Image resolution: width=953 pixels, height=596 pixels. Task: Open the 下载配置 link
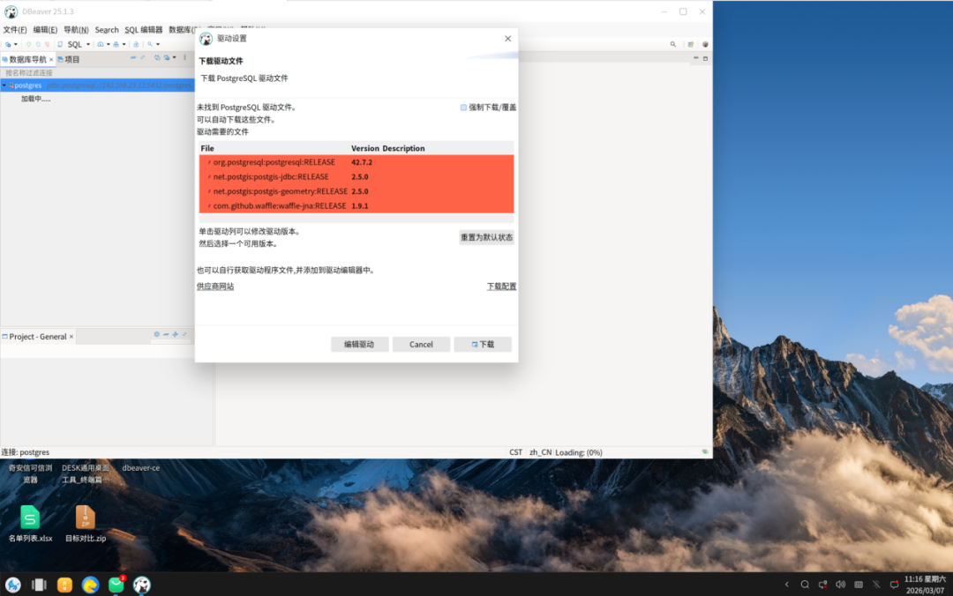point(501,287)
